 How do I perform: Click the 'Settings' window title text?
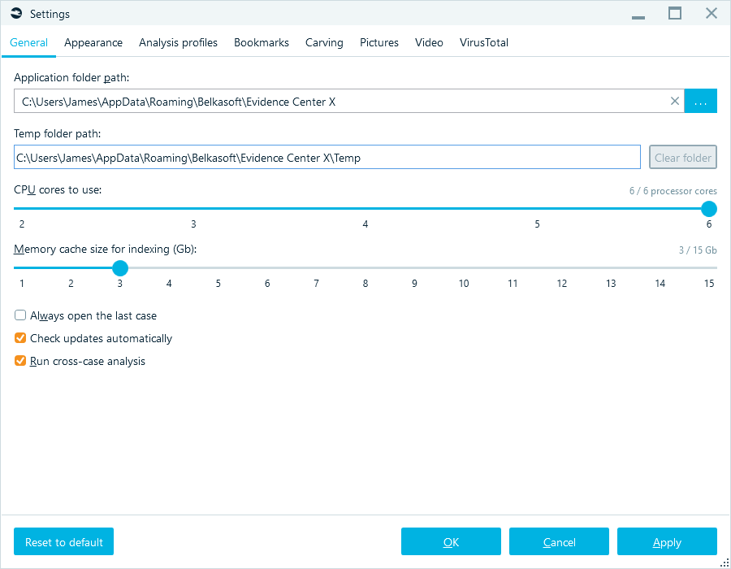coord(50,14)
